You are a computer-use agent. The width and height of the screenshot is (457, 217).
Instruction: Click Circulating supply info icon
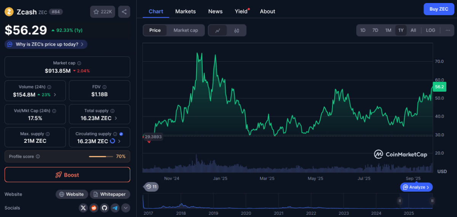[115, 134]
